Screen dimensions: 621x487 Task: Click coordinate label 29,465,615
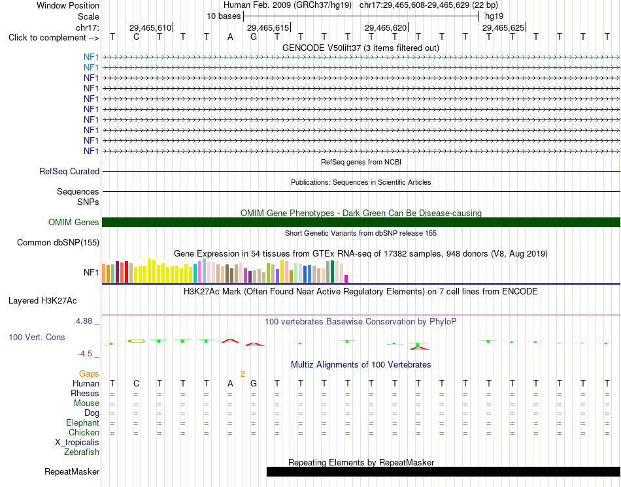click(268, 27)
